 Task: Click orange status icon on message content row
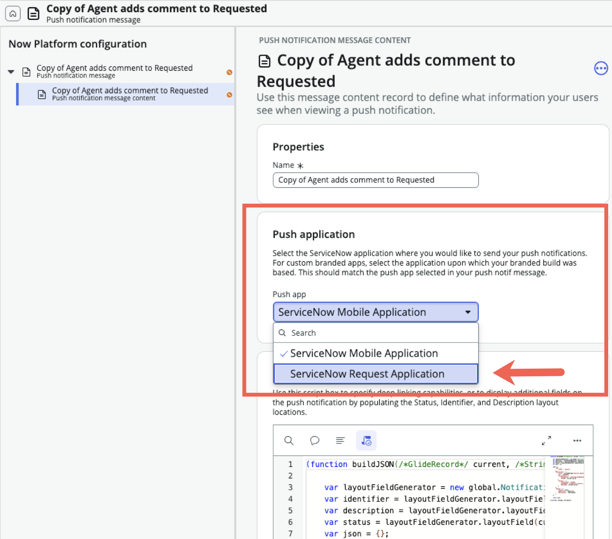(x=229, y=95)
